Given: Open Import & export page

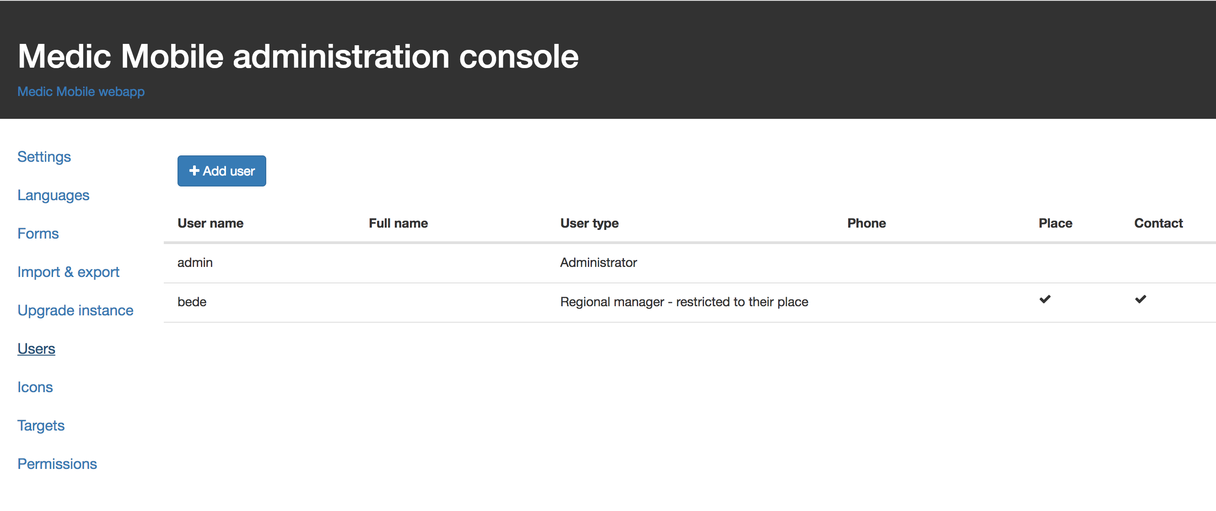Looking at the screenshot, I should (x=69, y=272).
